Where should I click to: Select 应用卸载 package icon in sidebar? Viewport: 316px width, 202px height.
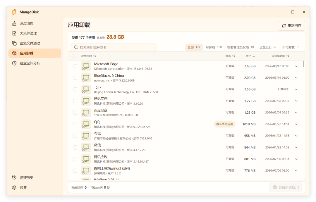coord(14,53)
